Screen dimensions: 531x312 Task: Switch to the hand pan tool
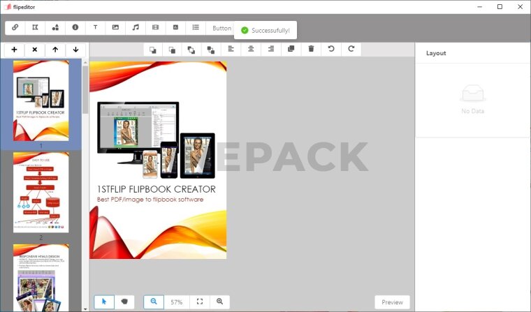click(x=124, y=302)
